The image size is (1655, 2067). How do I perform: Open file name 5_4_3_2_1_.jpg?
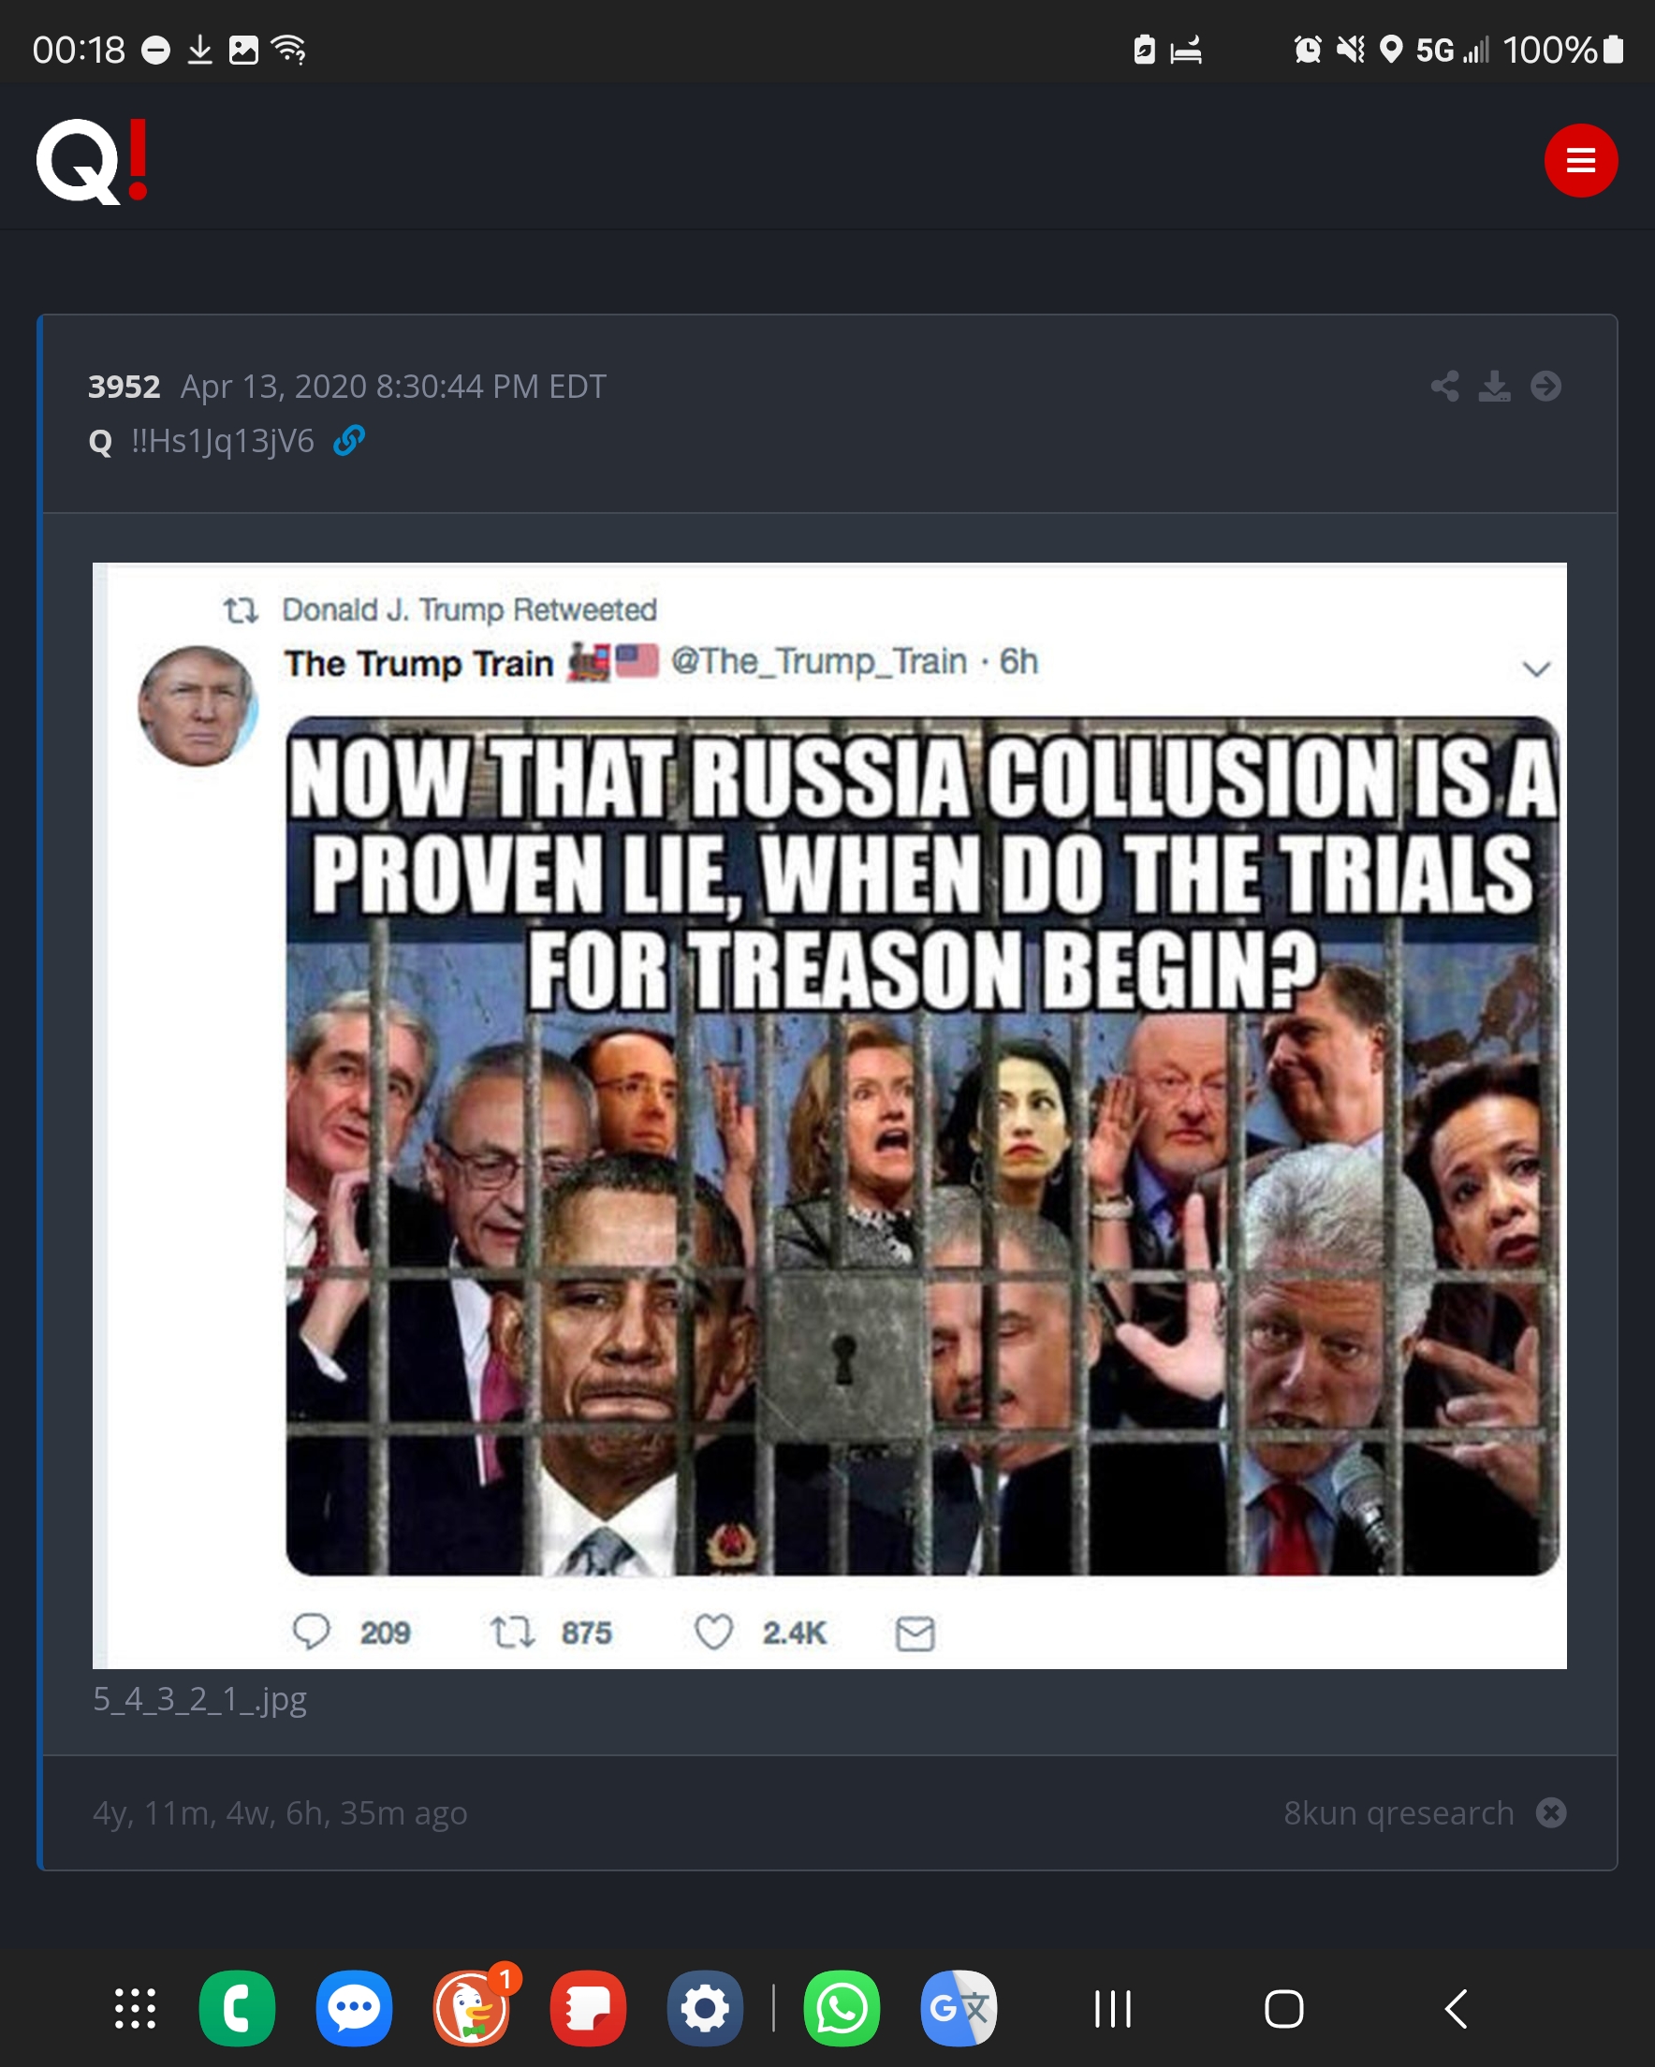[x=199, y=1699]
